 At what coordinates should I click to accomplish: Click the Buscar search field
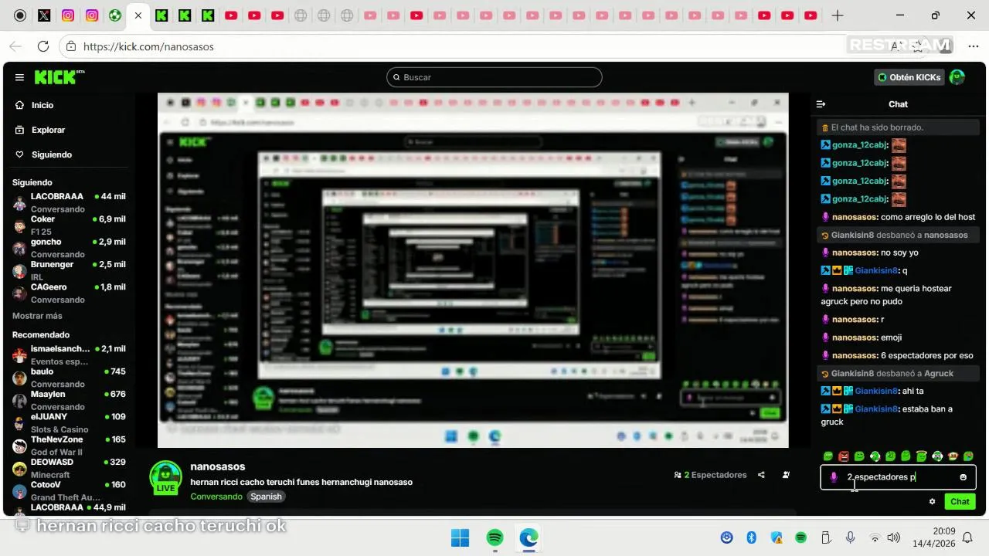(494, 77)
